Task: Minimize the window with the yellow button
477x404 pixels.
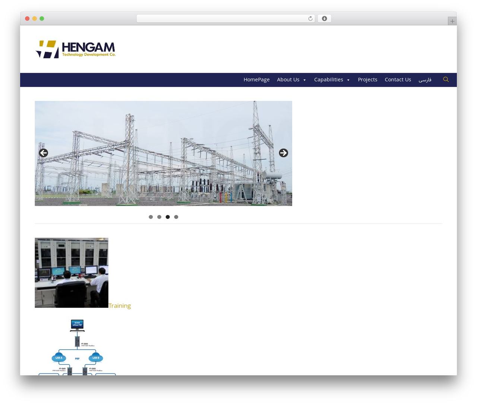Action: tap(34, 19)
